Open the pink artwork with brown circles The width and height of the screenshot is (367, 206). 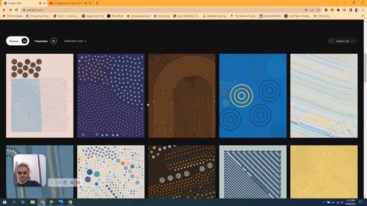40,96
